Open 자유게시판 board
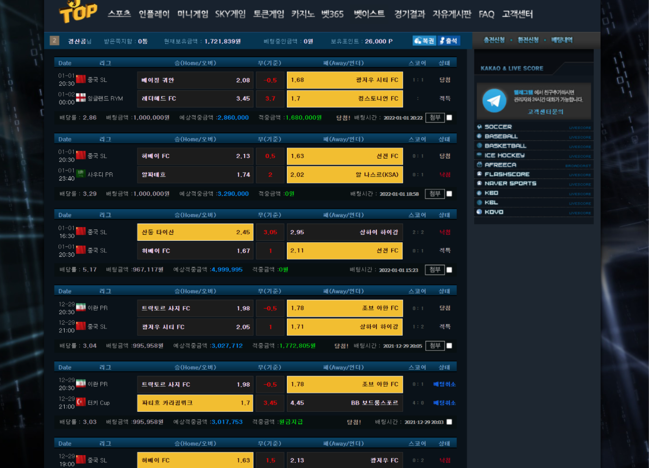649x468 pixels. [452, 14]
